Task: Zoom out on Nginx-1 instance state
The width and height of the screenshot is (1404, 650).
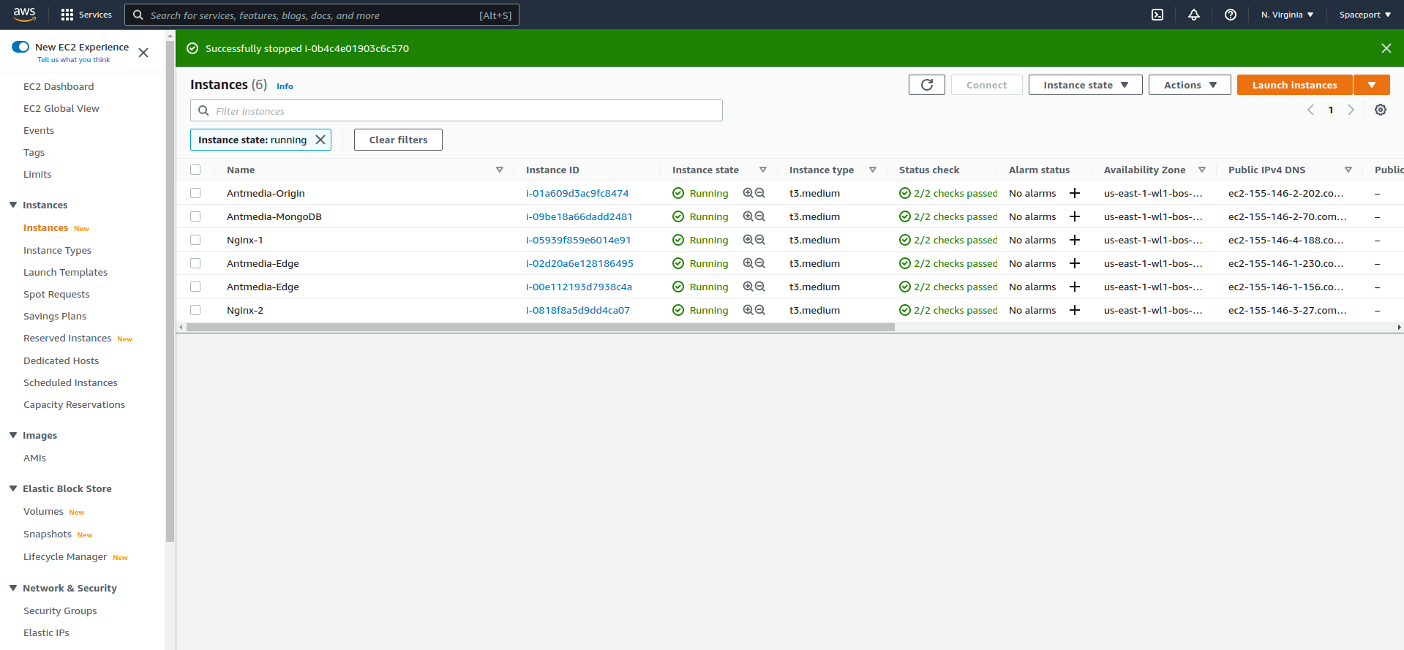Action: tap(760, 240)
